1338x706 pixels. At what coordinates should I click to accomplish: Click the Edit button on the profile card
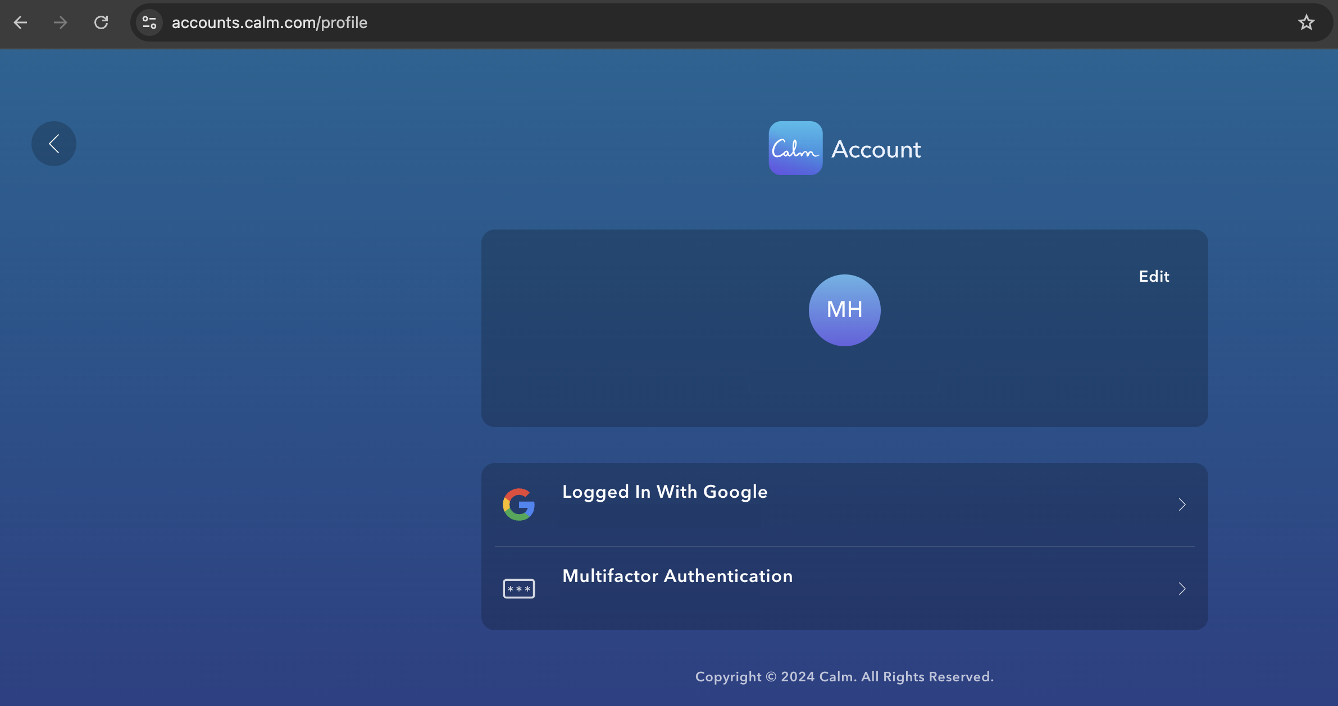(1153, 276)
